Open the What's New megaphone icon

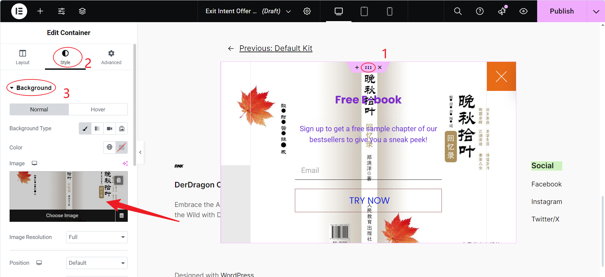click(x=502, y=11)
